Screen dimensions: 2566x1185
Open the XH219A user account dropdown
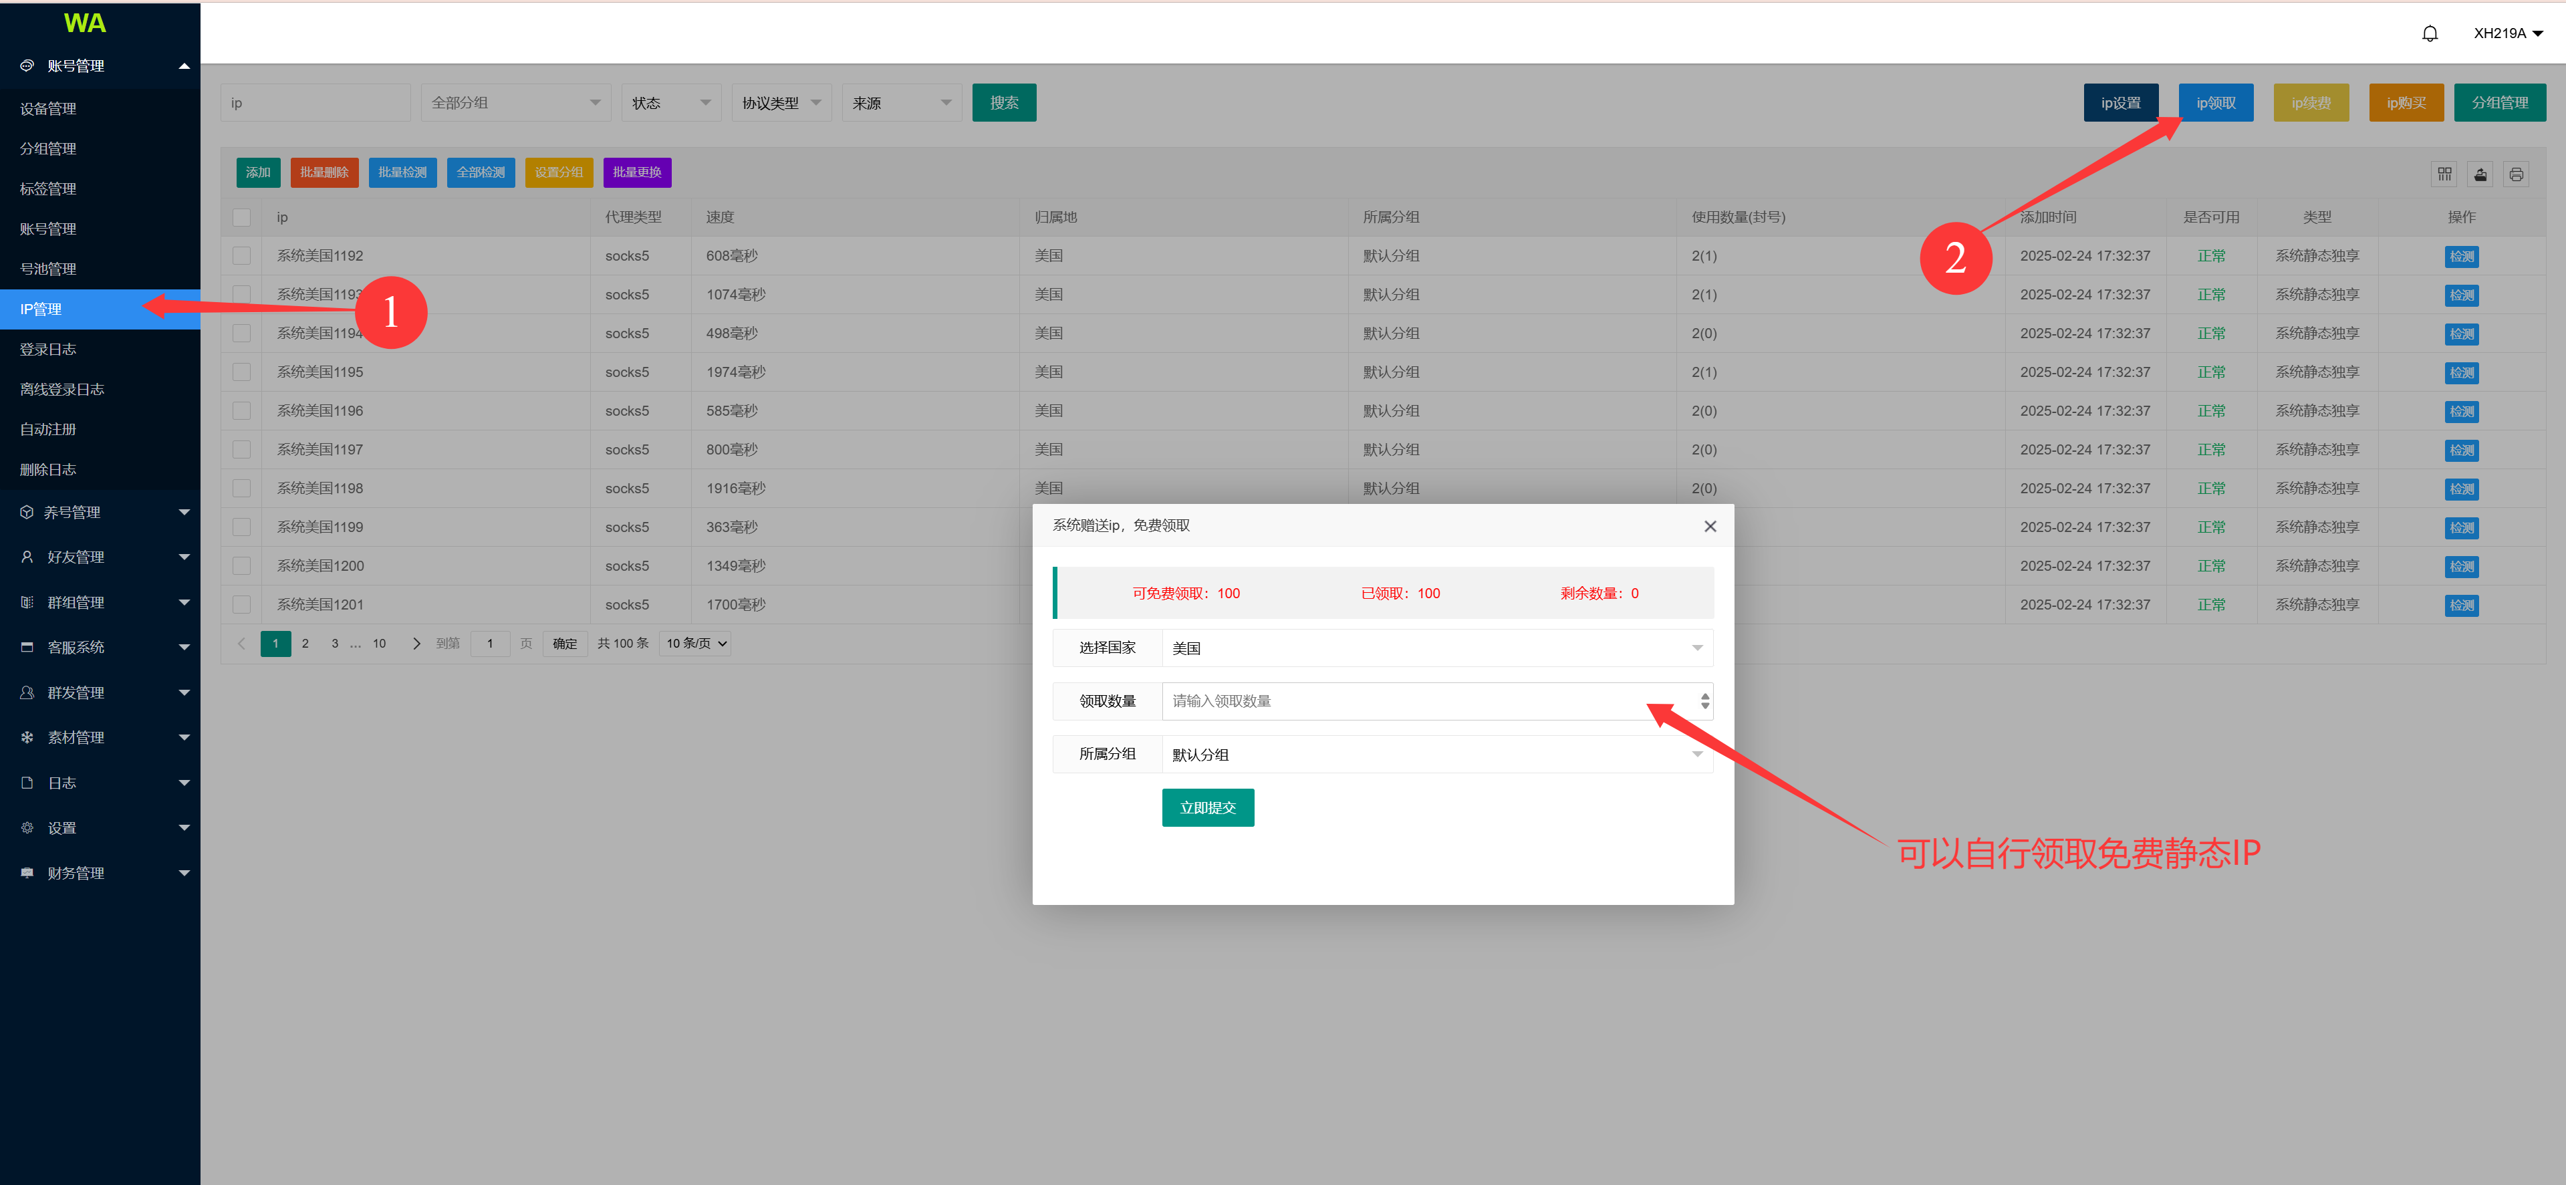click(x=2507, y=34)
